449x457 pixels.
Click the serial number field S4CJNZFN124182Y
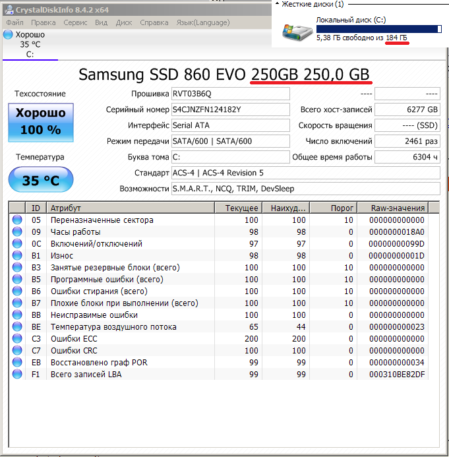(231, 109)
